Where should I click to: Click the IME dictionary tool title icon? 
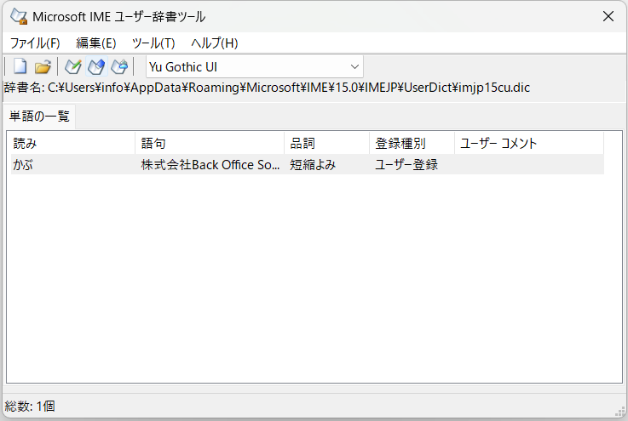pyautogui.click(x=19, y=16)
